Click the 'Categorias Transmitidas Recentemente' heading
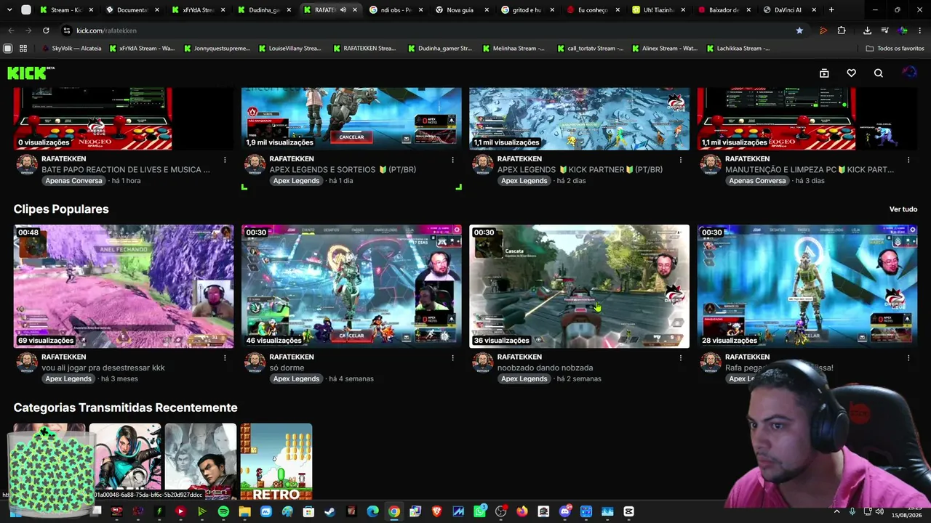This screenshot has width=931, height=523. click(x=126, y=408)
